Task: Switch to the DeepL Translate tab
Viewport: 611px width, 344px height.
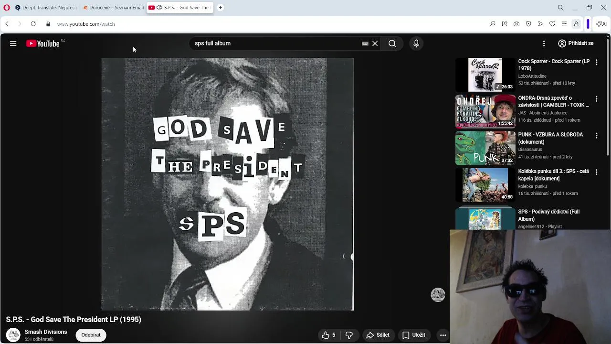Action: coord(46,8)
